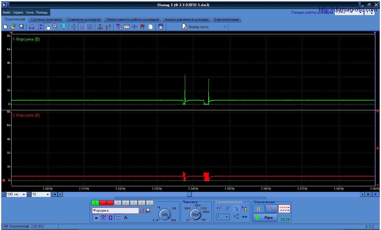381x230 pixels.
Task: Activate the hand pan tool
Action: [x=48, y=27]
